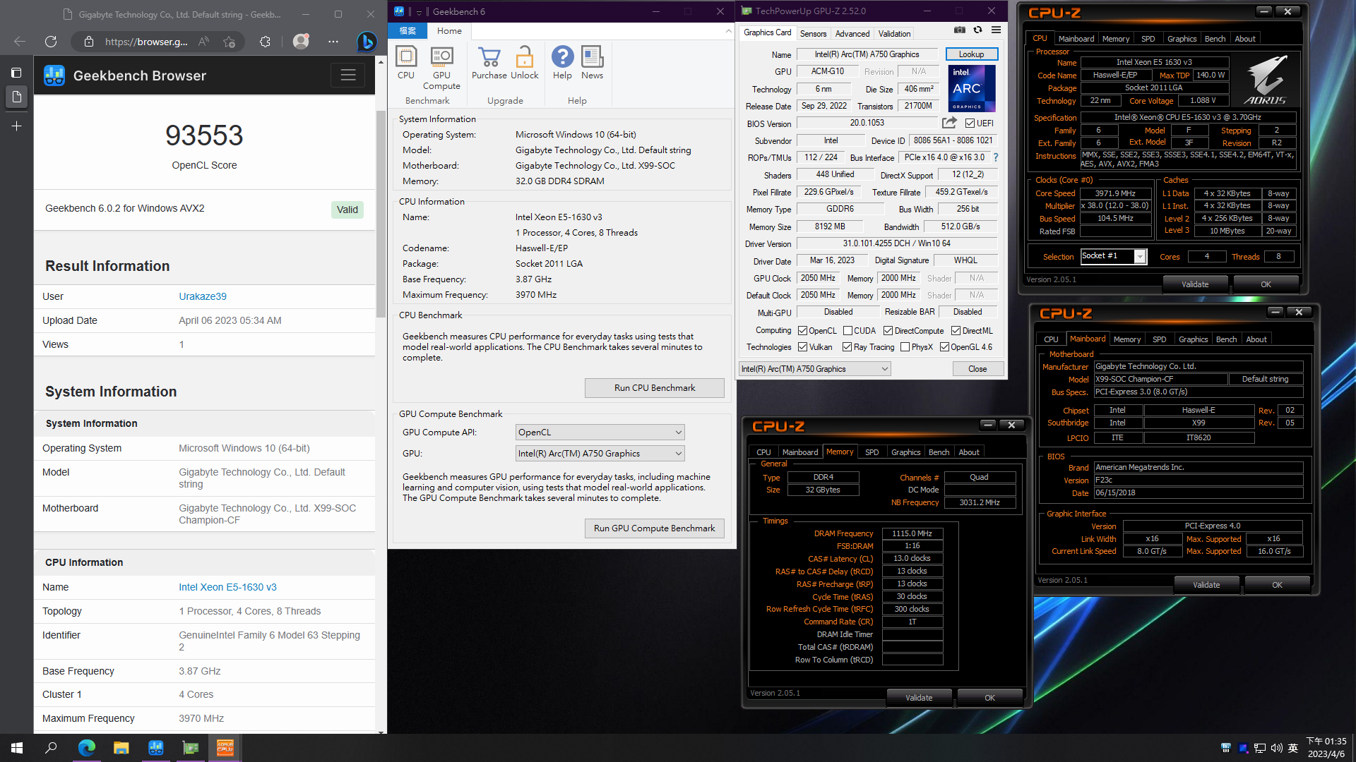The width and height of the screenshot is (1356, 762).
Task: Switch to GPU-Z Validation tab
Action: (x=894, y=34)
